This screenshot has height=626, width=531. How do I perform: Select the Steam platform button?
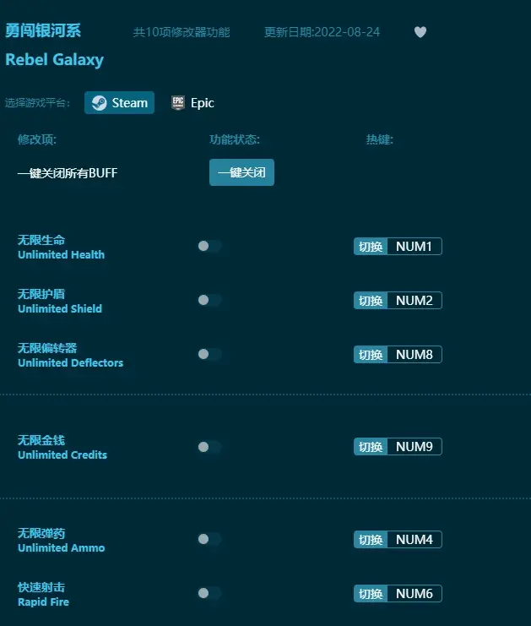[x=119, y=103]
